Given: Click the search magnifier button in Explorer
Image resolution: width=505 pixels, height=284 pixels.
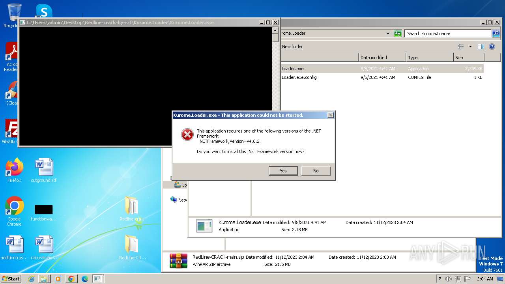Looking at the screenshot, I should [496, 34].
